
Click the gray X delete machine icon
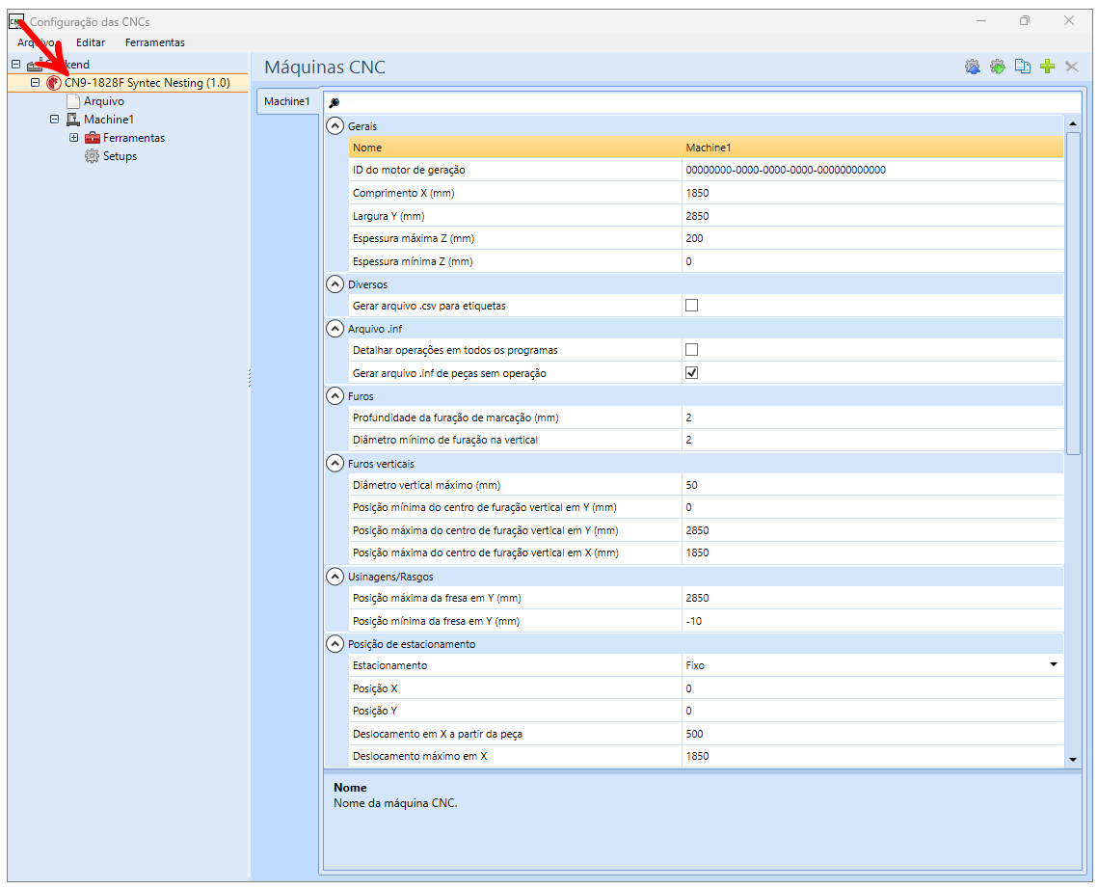1071,67
